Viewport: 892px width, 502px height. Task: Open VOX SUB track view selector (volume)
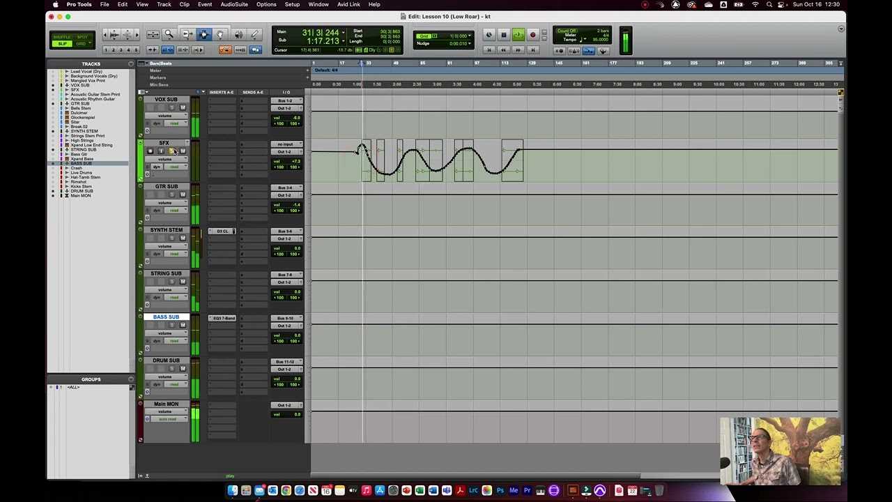coord(165,116)
